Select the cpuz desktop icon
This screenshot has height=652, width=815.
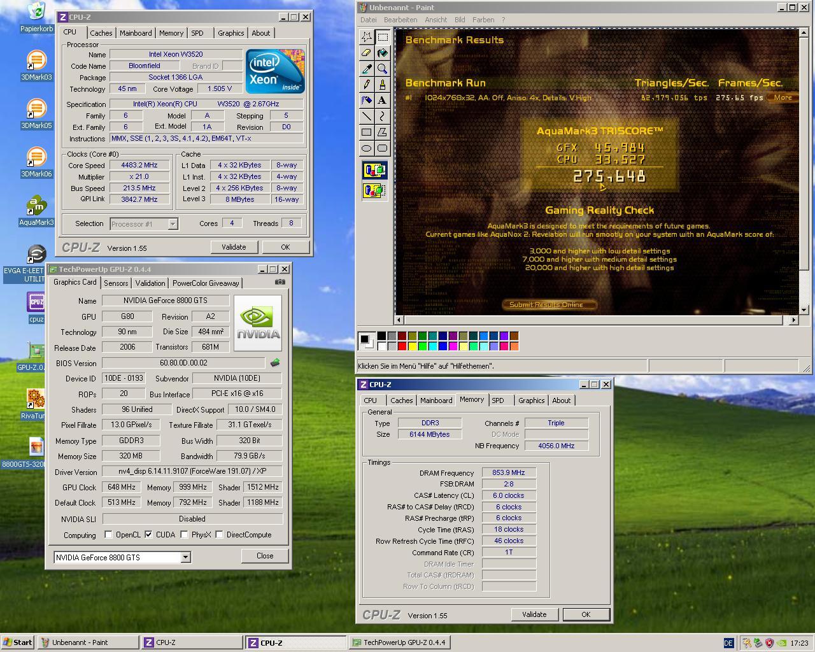[x=36, y=308]
